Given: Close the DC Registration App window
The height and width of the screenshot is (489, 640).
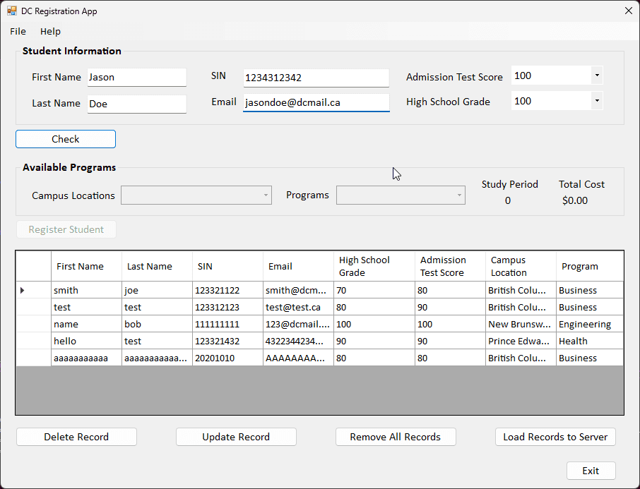Looking at the screenshot, I should (x=628, y=11).
